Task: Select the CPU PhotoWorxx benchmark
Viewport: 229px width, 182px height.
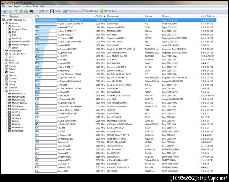Action: [19, 109]
